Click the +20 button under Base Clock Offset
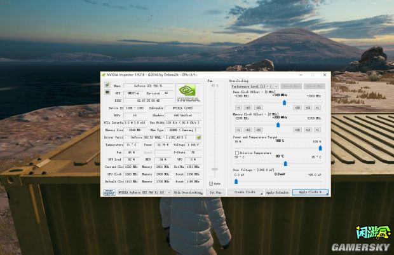This screenshot has width=394, height=255. pos(297,107)
